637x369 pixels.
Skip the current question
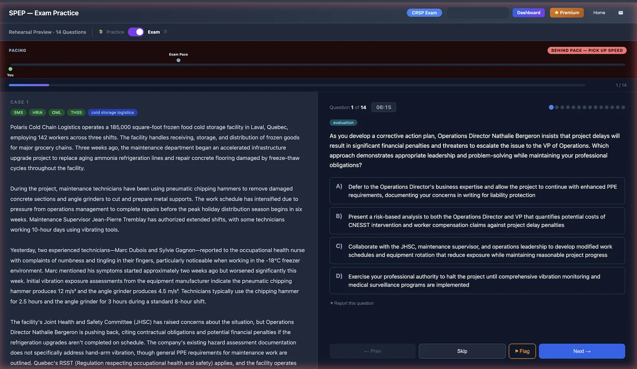click(462, 351)
